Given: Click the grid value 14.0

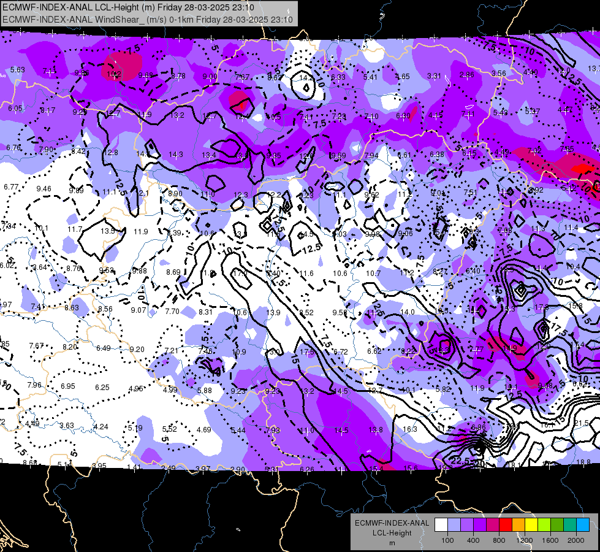Looking at the screenshot, I should [x=408, y=312].
